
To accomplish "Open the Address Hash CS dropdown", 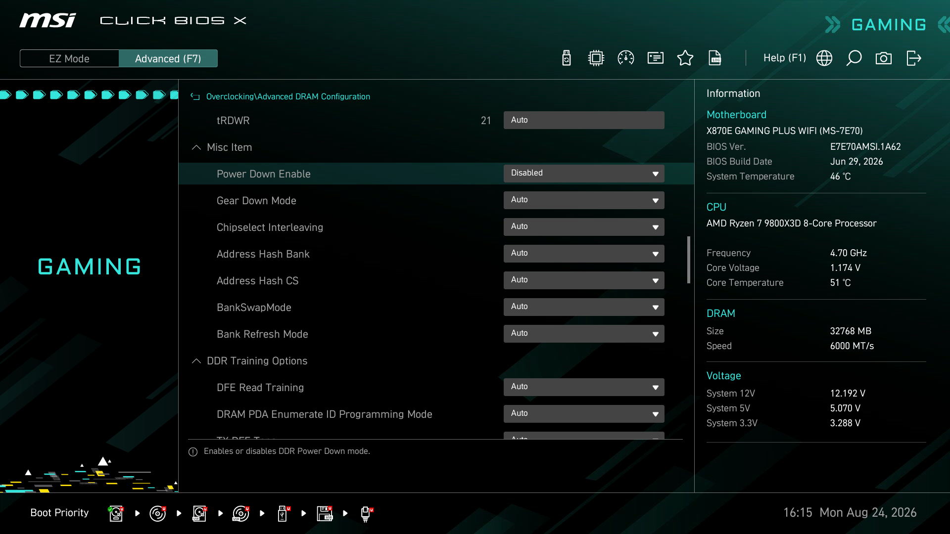I will coord(584,280).
